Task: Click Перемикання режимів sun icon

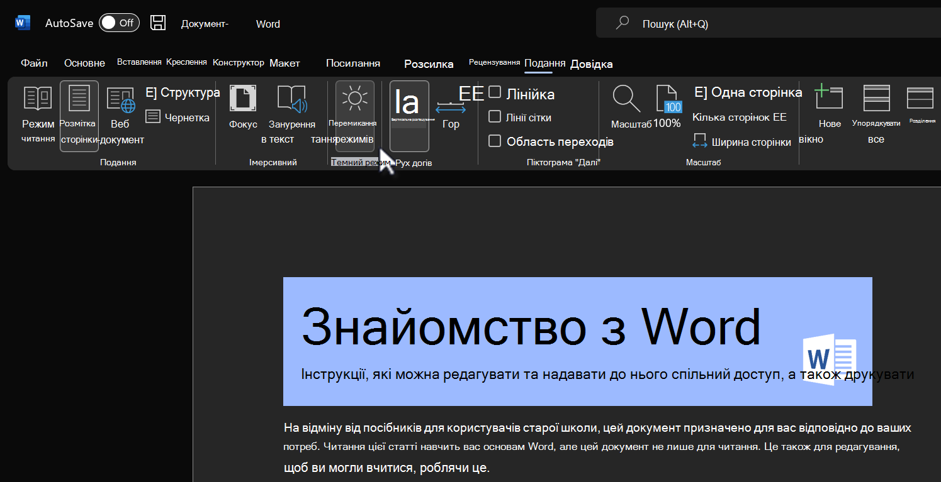Action: (x=354, y=116)
